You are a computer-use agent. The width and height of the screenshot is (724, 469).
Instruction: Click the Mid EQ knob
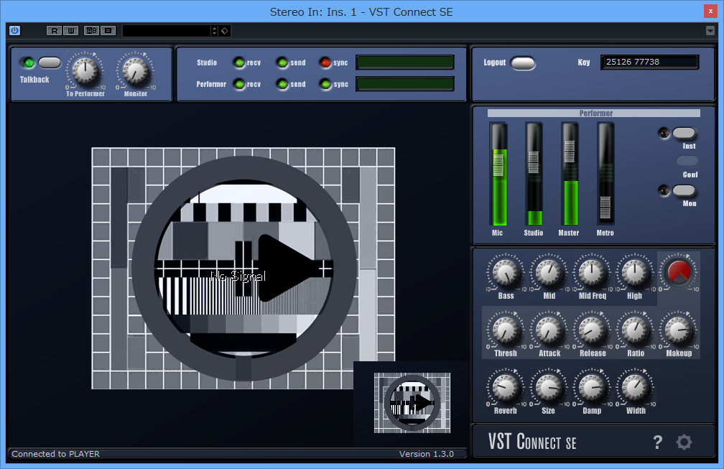coord(549,272)
